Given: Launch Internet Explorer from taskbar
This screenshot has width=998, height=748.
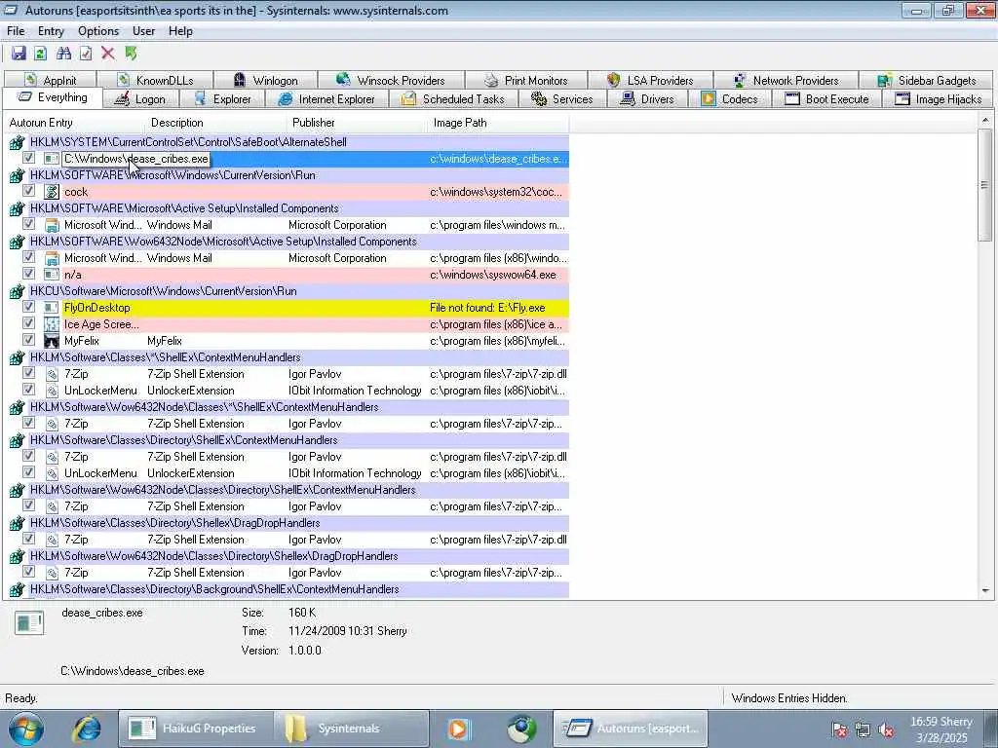Looking at the screenshot, I should click(x=86, y=729).
